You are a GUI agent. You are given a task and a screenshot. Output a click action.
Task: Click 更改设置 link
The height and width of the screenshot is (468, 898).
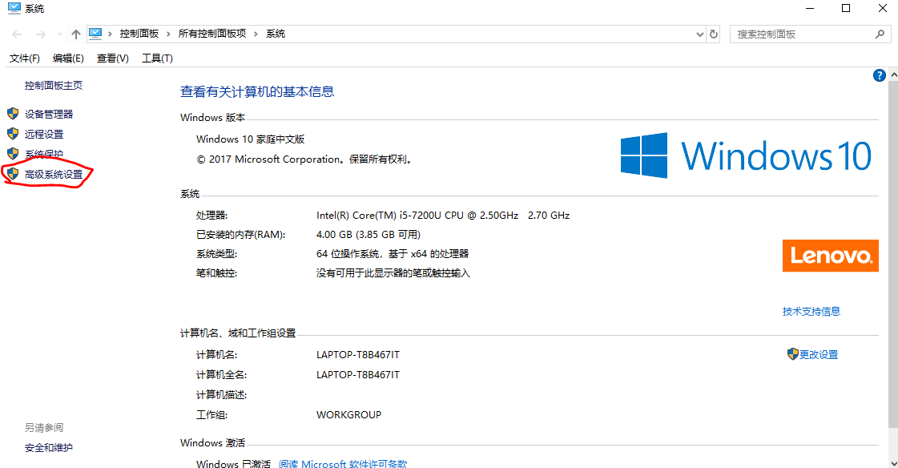pyautogui.click(x=819, y=354)
